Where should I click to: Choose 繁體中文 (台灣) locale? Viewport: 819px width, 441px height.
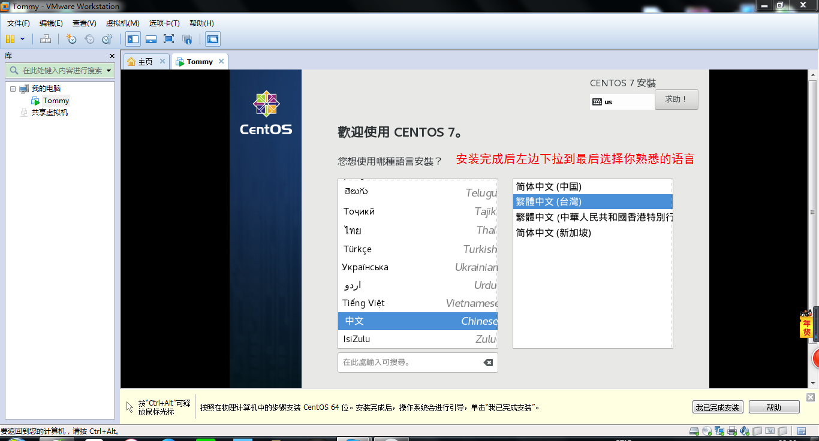(x=593, y=202)
